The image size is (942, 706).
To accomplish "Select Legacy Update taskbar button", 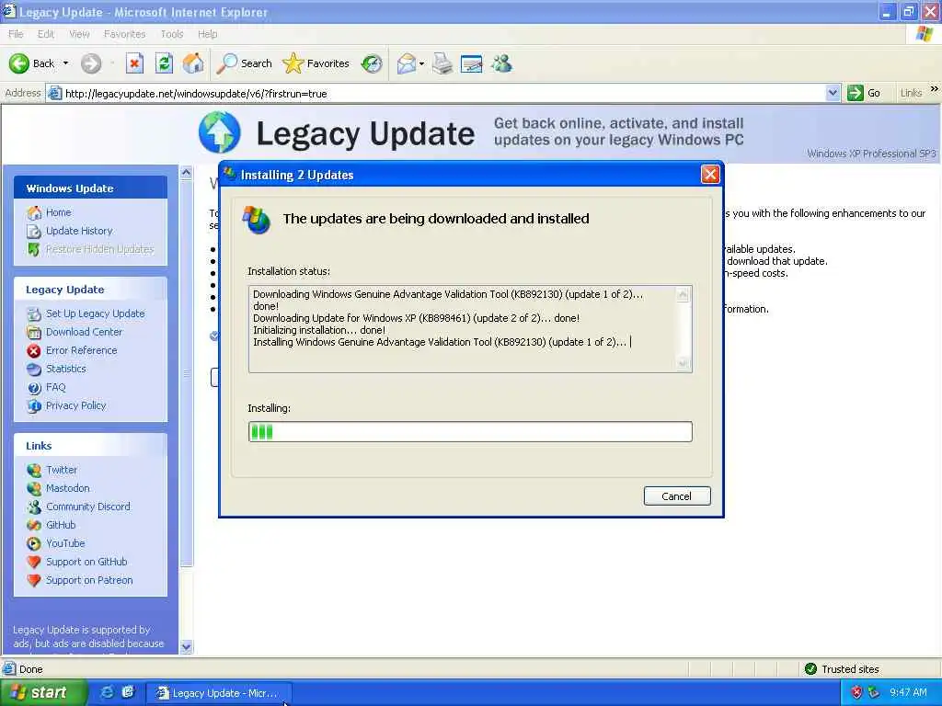I will click(219, 693).
